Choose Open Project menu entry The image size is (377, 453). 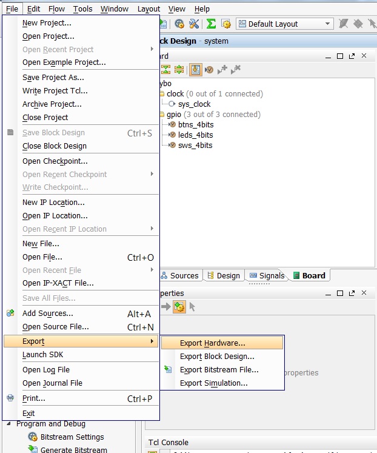(81, 36)
